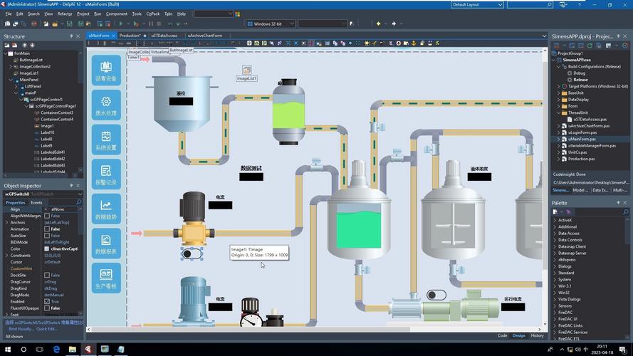
Task: Expand the Anchors property node
Action: click(6, 223)
